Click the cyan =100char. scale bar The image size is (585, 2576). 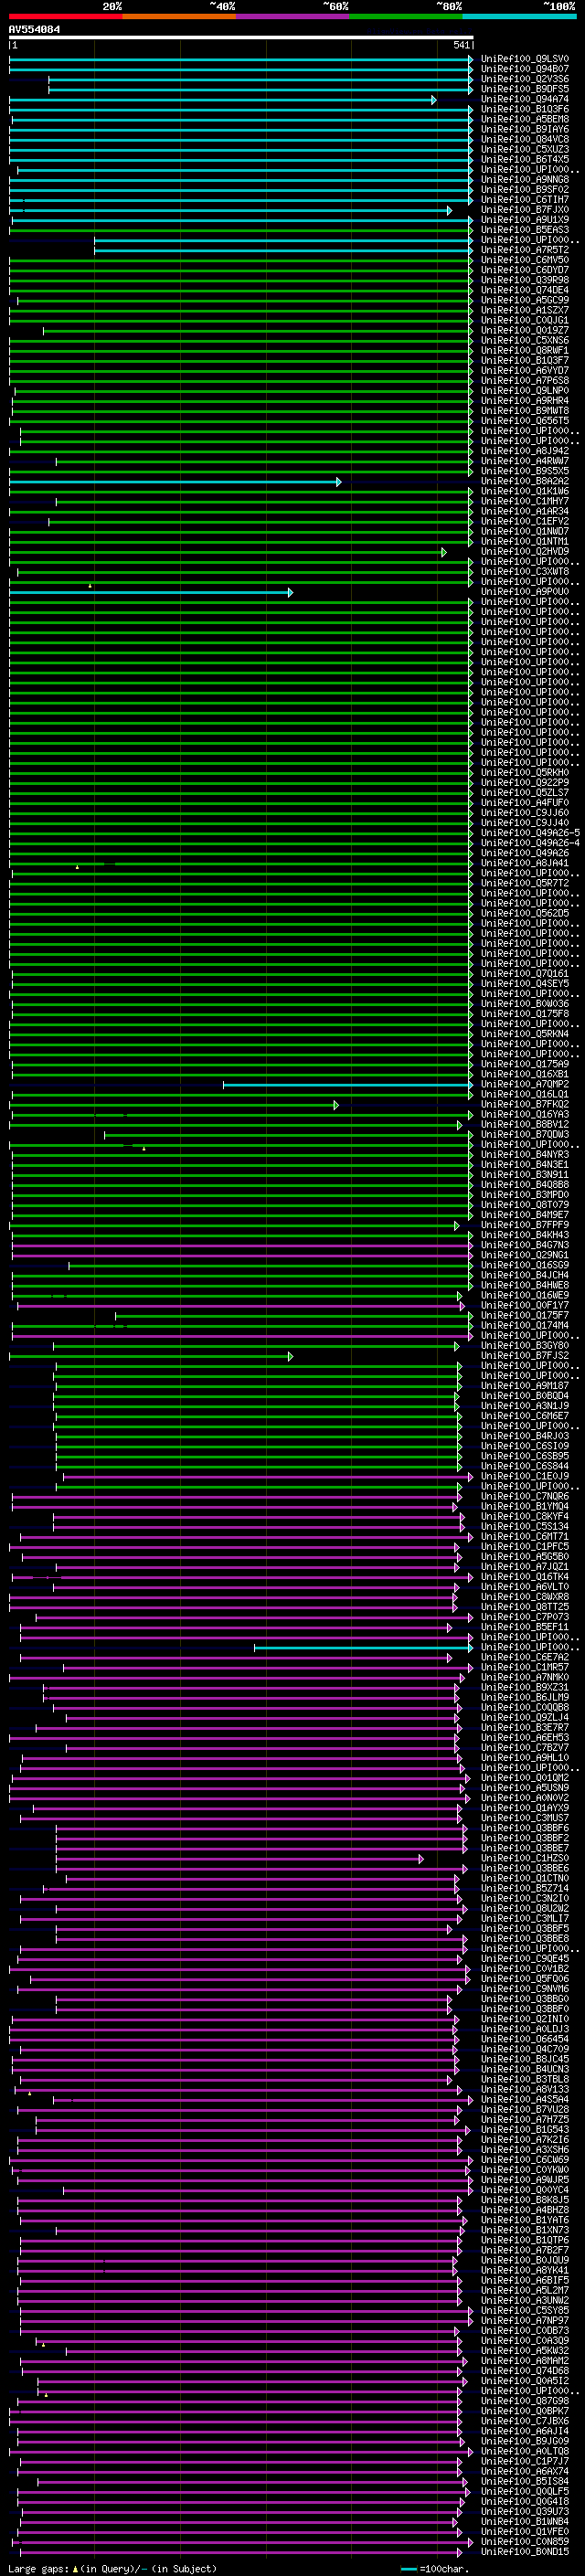pyautogui.click(x=408, y=2569)
